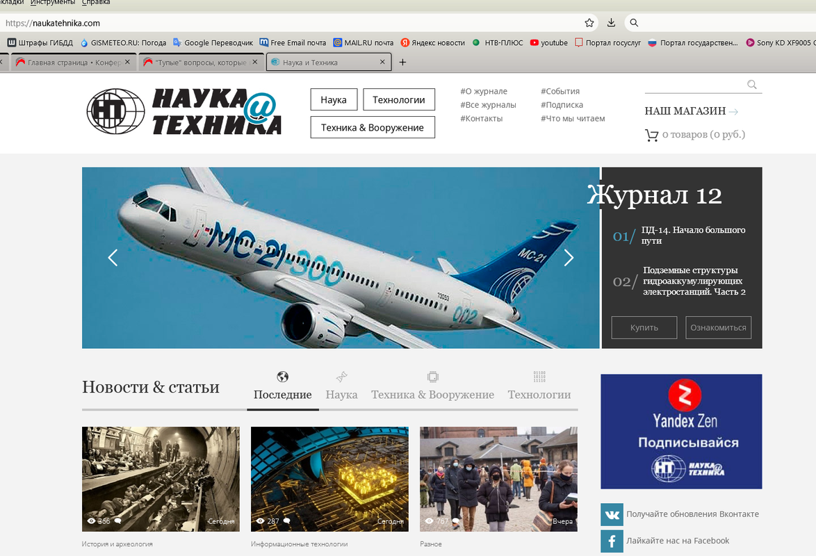The height and width of the screenshot is (556, 816).
Task: Open the glowing chip article thumbnail
Action: (329, 479)
